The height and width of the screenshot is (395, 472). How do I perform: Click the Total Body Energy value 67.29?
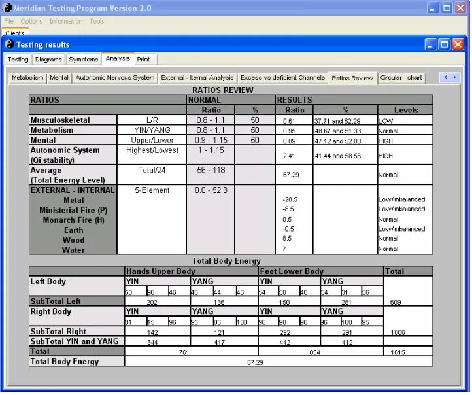tap(255, 362)
